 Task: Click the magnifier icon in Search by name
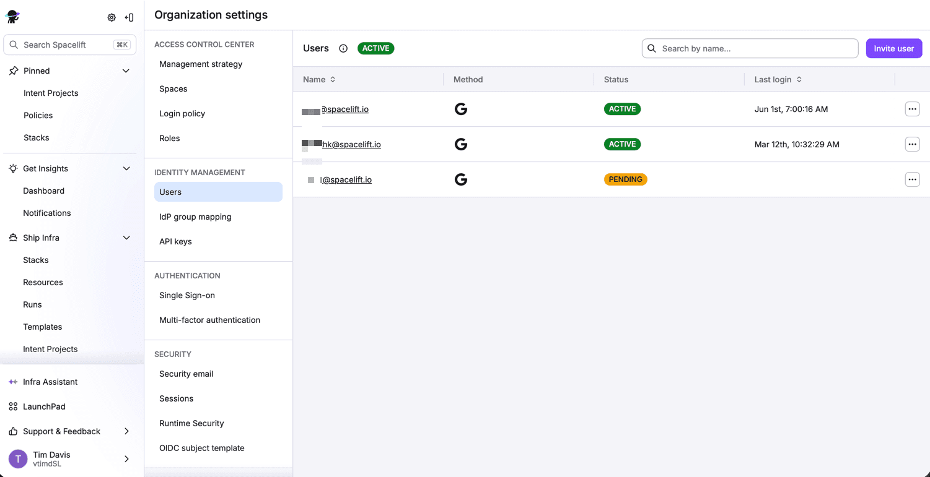[652, 48]
